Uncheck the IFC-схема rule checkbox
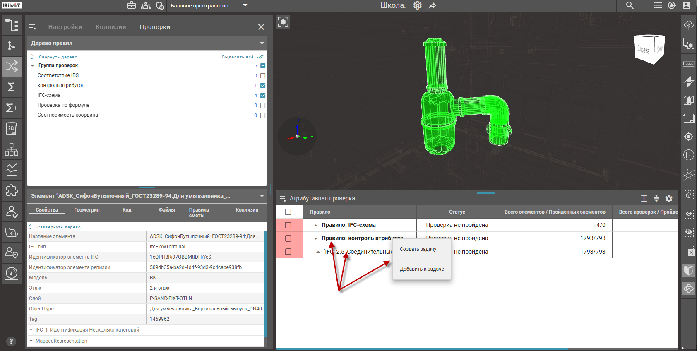The width and height of the screenshot is (697, 351). [x=263, y=96]
